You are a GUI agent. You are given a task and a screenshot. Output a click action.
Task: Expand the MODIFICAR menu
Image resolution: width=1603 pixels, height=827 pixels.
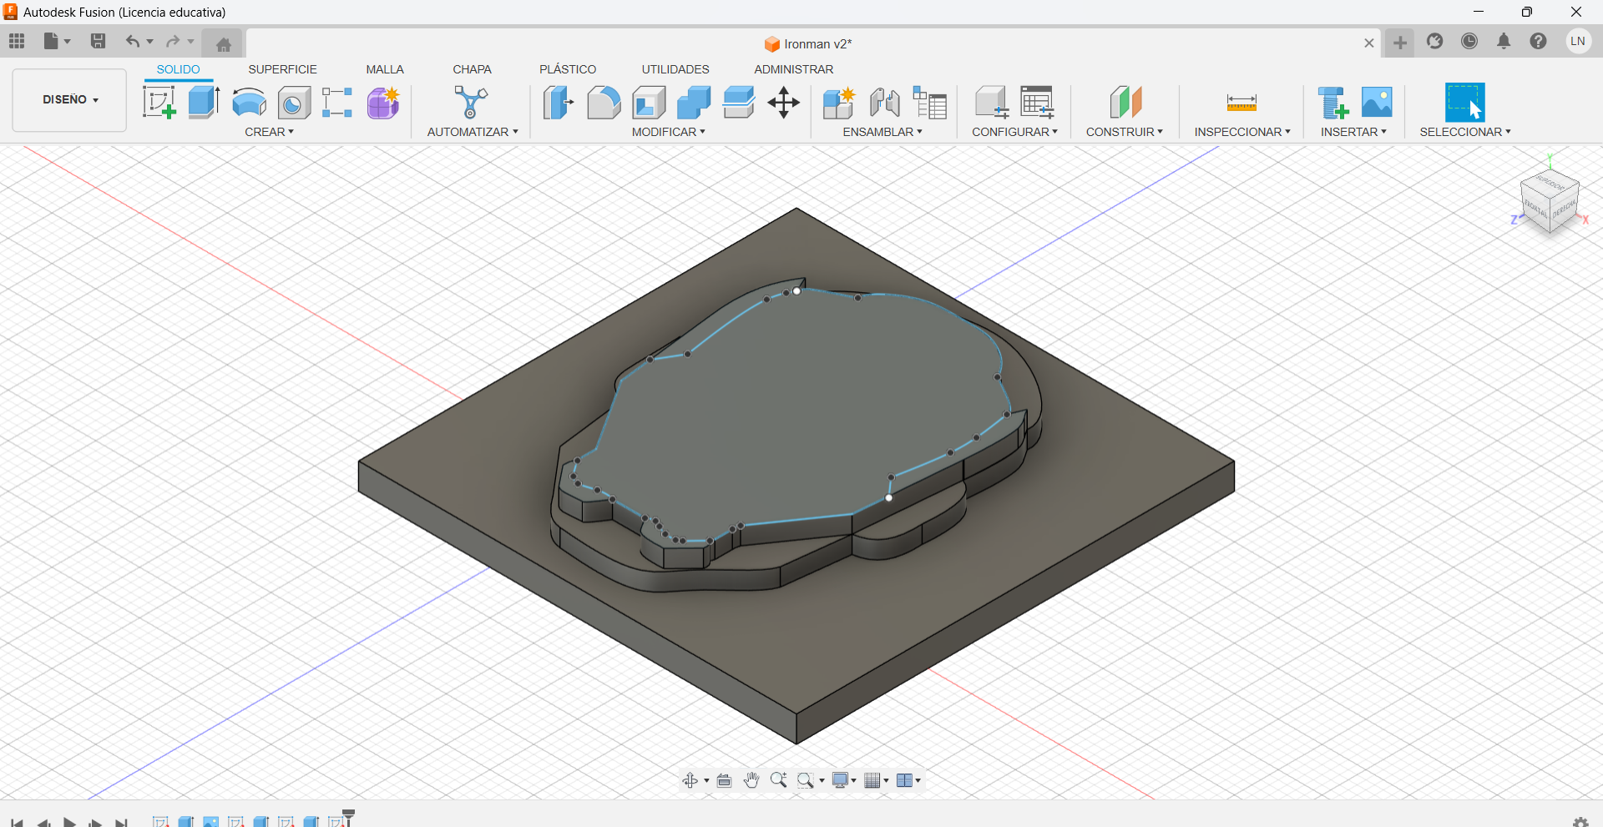tap(668, 132)
